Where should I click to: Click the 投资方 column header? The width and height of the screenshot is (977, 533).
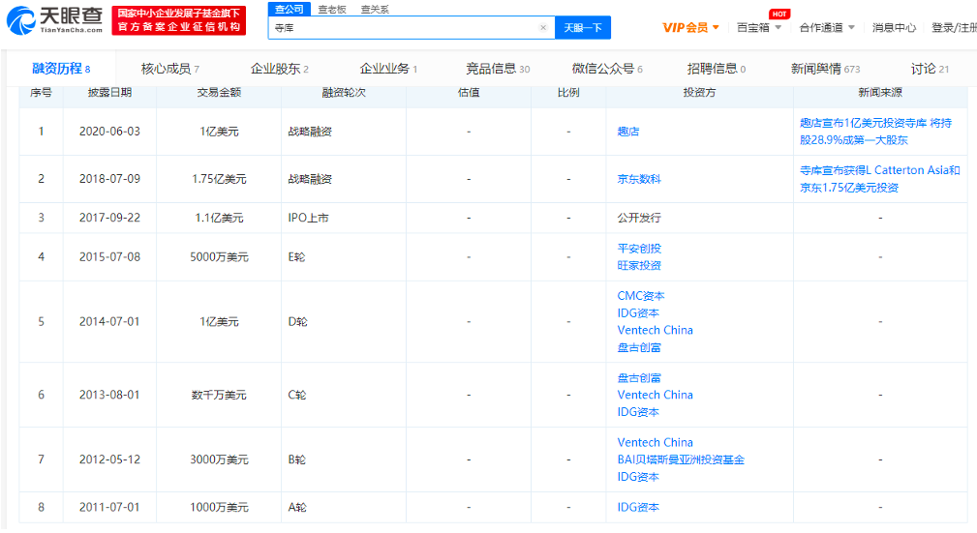pyautogui.click(x=699, y=92)
